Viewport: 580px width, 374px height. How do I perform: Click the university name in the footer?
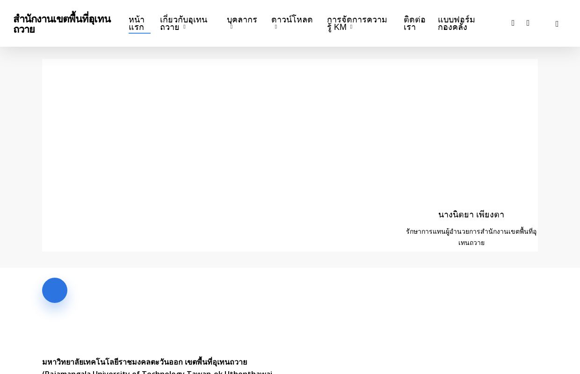coord(145,362)
